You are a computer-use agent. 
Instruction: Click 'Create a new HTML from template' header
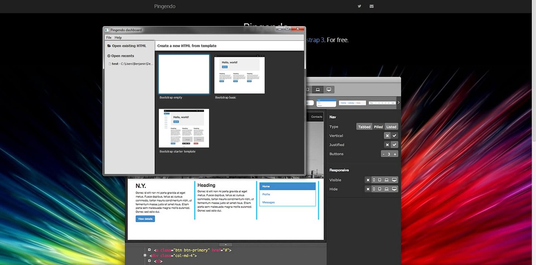pos(187,46)
